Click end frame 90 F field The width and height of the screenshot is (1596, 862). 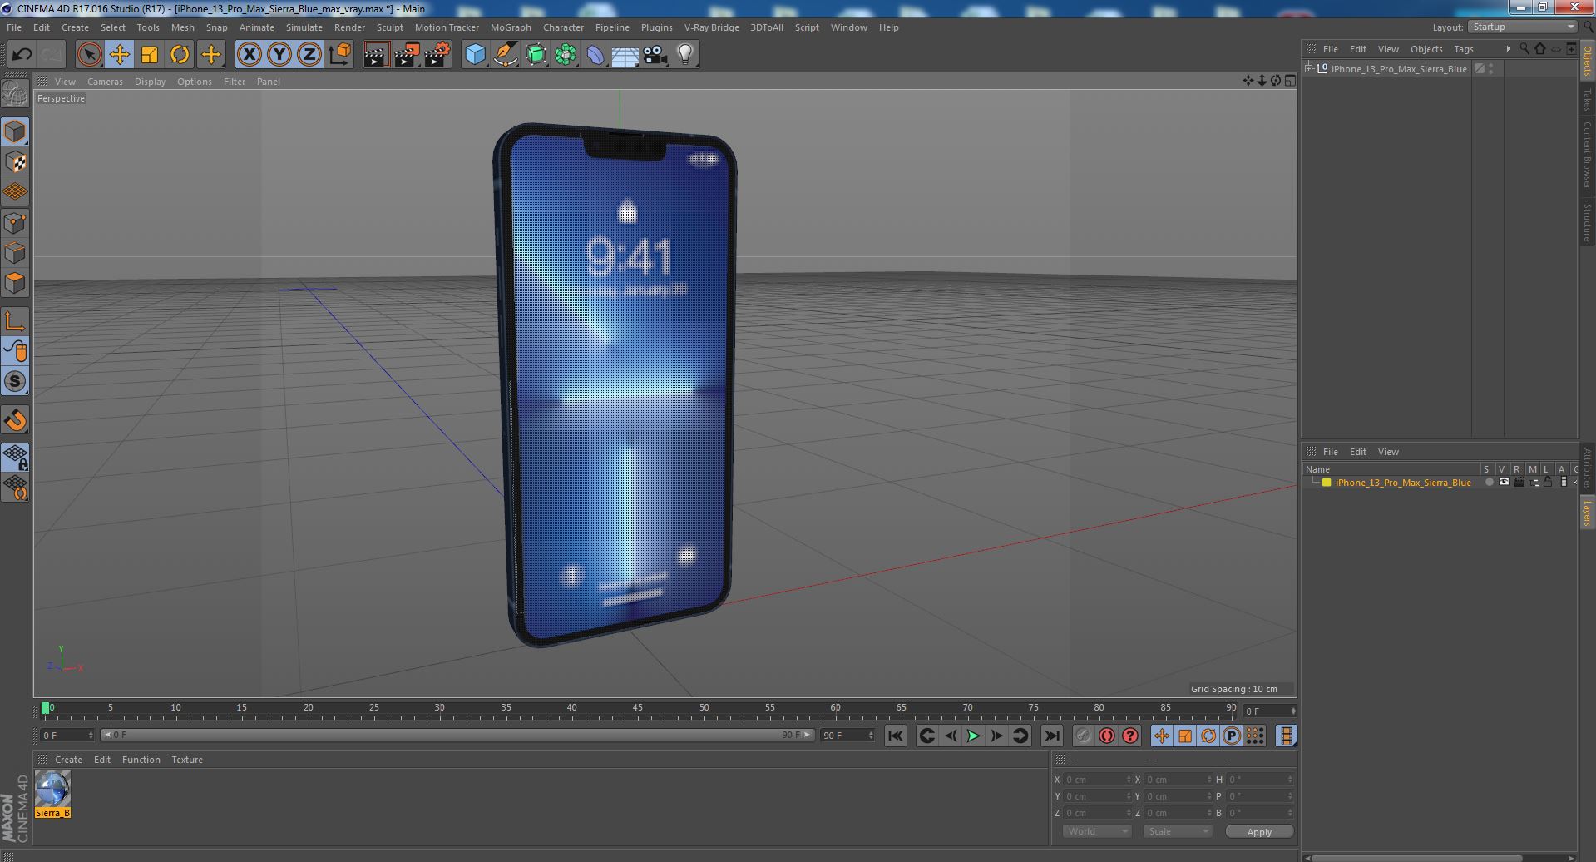[x=847, y=736]
